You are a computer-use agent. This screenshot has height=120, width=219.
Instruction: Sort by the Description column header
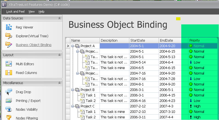tap(114, 41)
